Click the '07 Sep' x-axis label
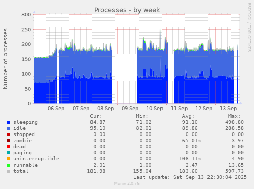Screen dimensions: 254x189 point(81,109)
